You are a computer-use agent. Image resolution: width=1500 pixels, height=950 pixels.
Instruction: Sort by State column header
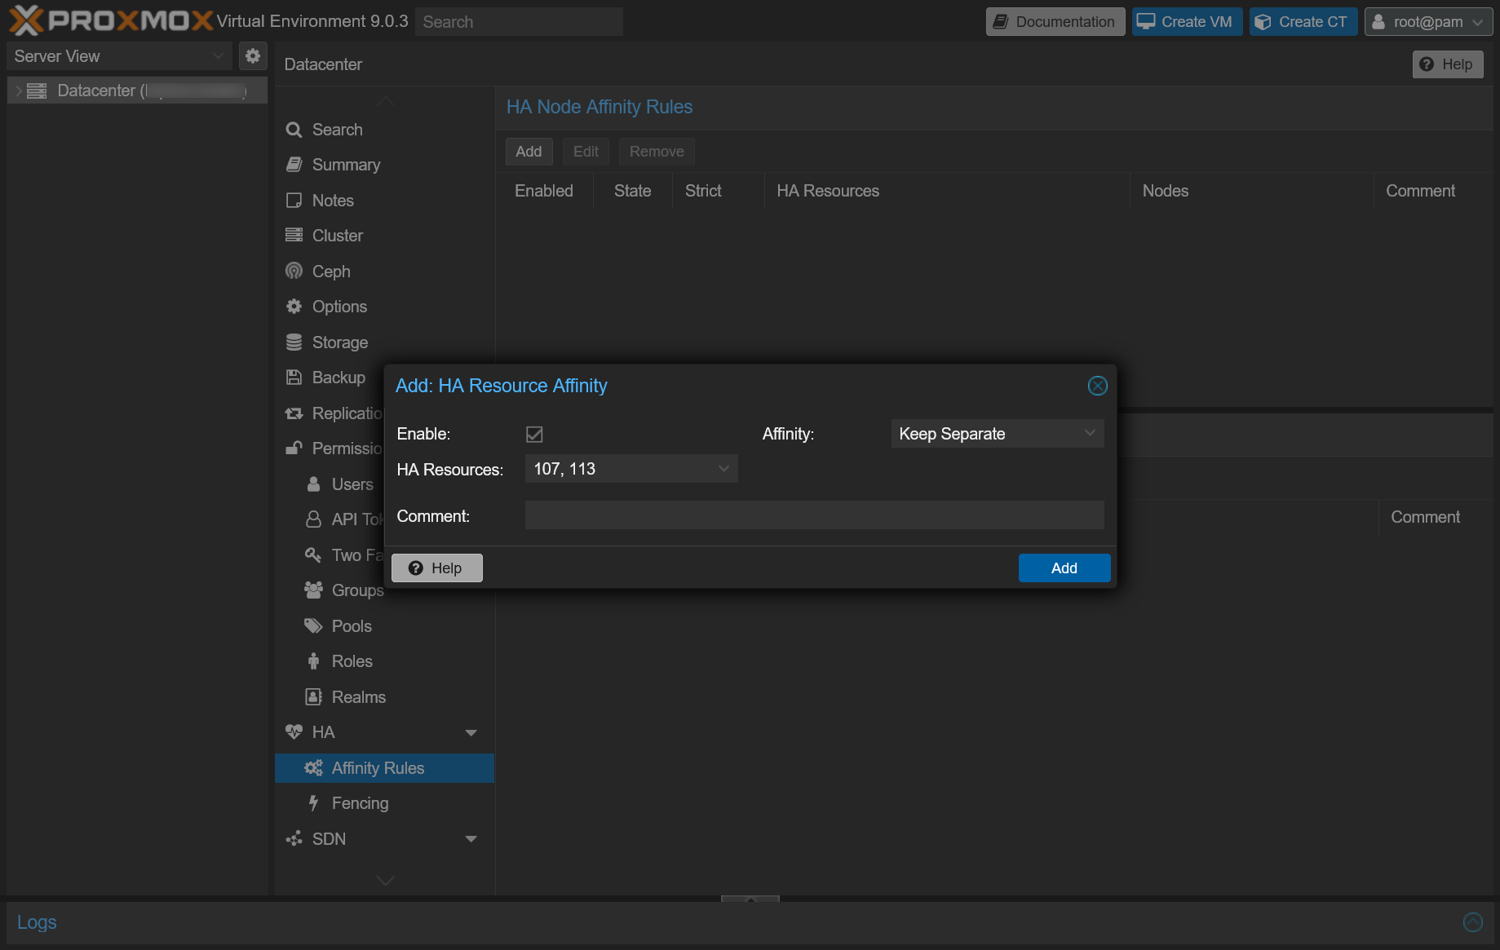(x=633, y=191)
